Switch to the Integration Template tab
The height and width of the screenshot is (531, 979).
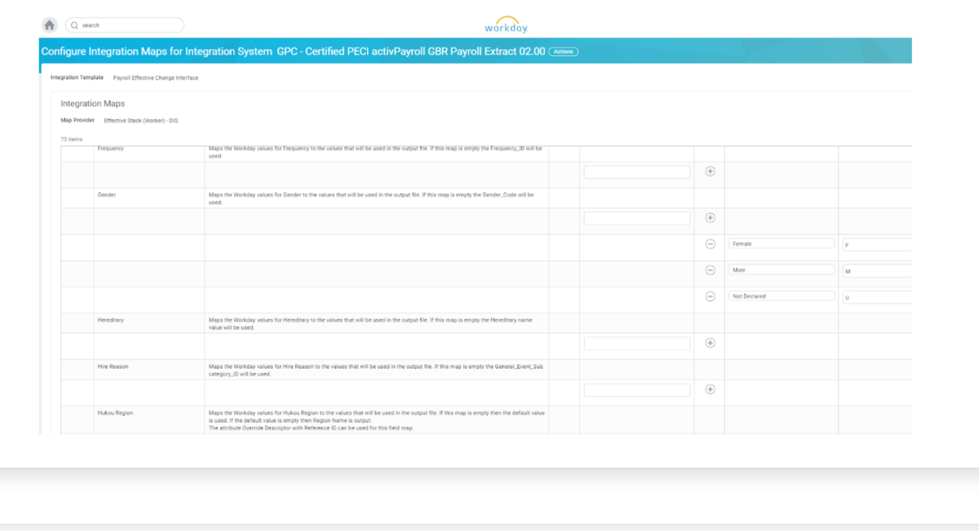(x=77, y=77)
